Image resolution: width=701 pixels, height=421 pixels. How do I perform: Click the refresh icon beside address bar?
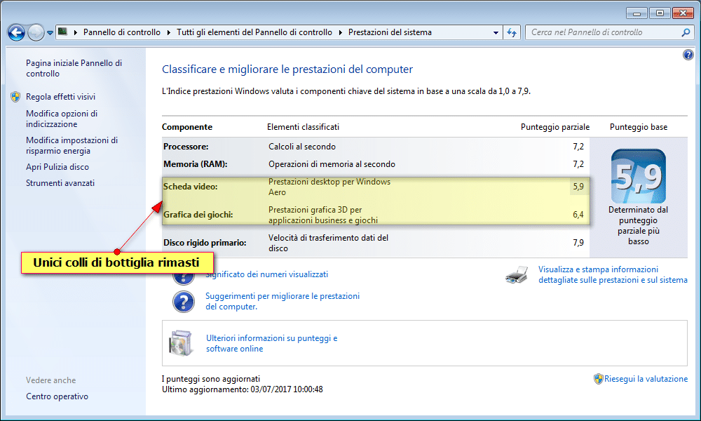tap(512, 32)
